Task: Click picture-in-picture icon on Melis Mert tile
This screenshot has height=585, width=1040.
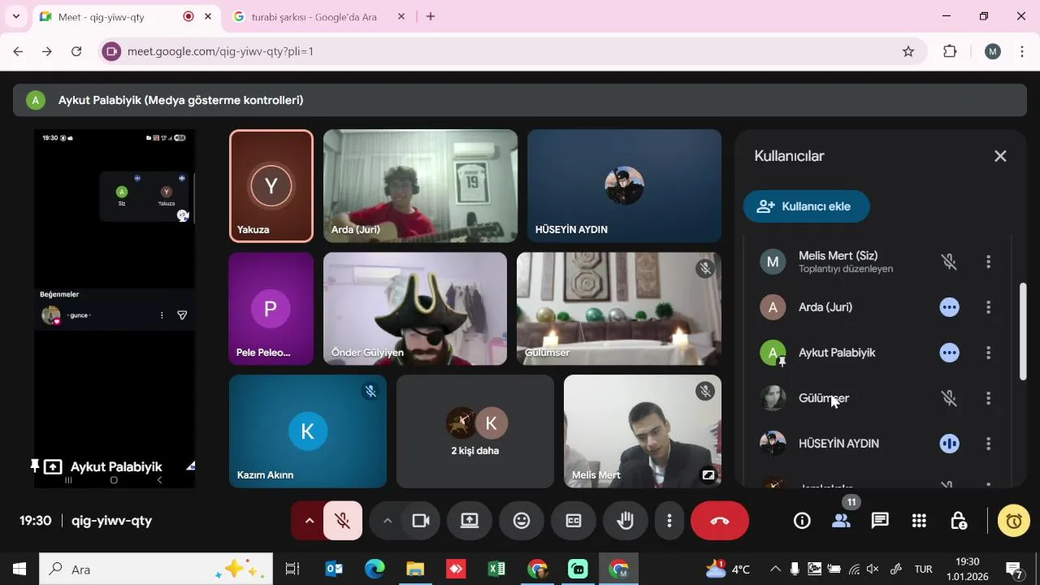Action: [708, 475]
